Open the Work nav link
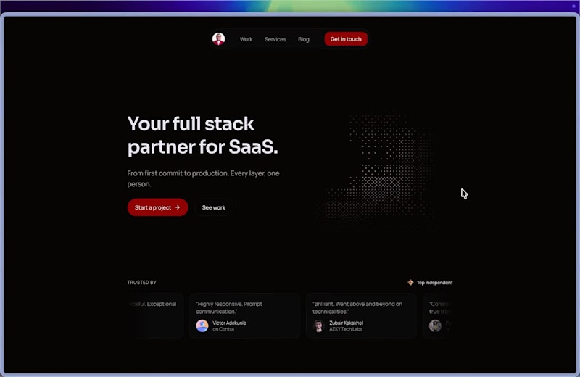The image size is (580, 377). [246, 39]
